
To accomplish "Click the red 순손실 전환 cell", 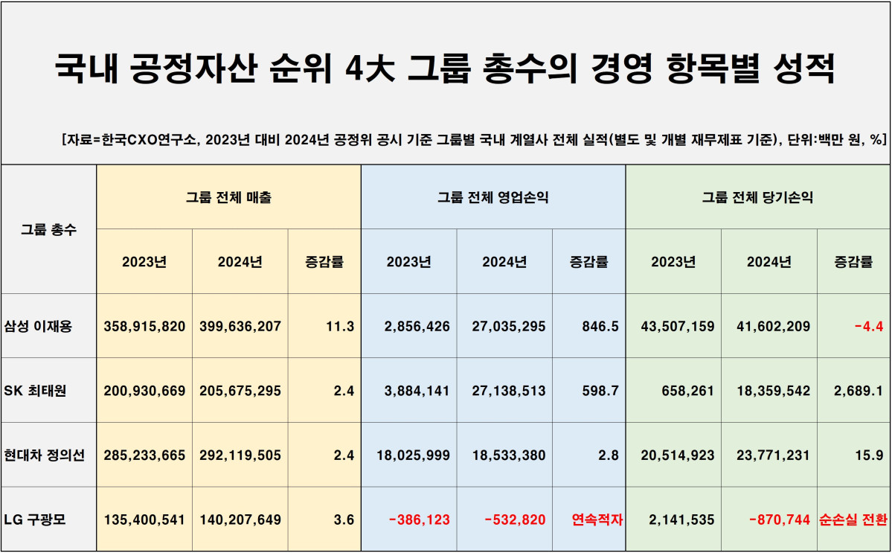I will coord(853,520).
